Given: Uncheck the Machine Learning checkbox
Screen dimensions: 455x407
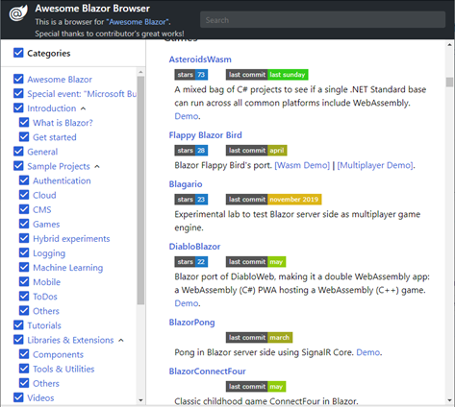Looking at the screenshot, I should 24,267.
